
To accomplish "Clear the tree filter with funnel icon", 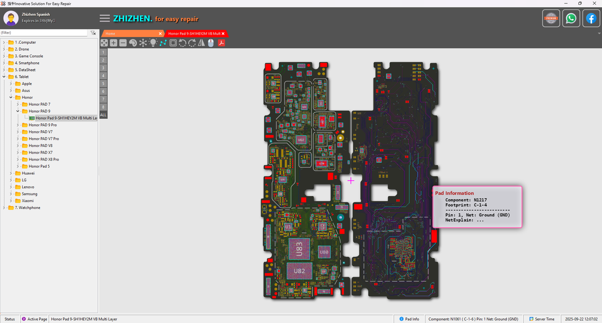I will pos(93,33).
